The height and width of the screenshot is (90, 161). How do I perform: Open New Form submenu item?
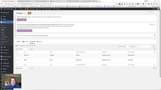coord(4,27)
